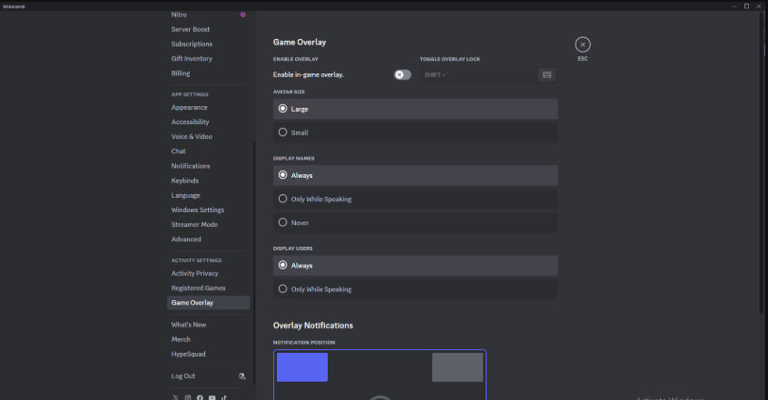Set Display Users to Always
The height and width of the screenshot is (400, 768).
coord(415,266)
